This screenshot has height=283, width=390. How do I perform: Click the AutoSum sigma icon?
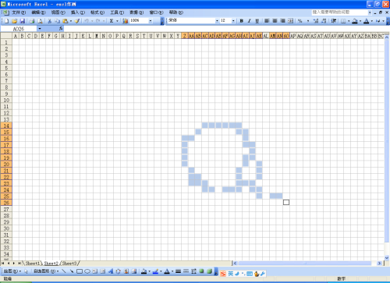pyautogui.click(x=112, y=21)
